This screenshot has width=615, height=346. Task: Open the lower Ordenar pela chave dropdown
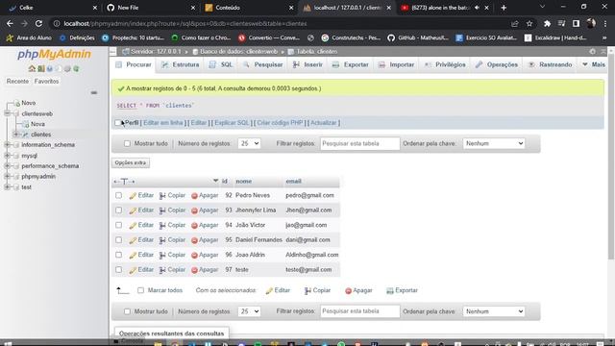click(x=494, y=311)
